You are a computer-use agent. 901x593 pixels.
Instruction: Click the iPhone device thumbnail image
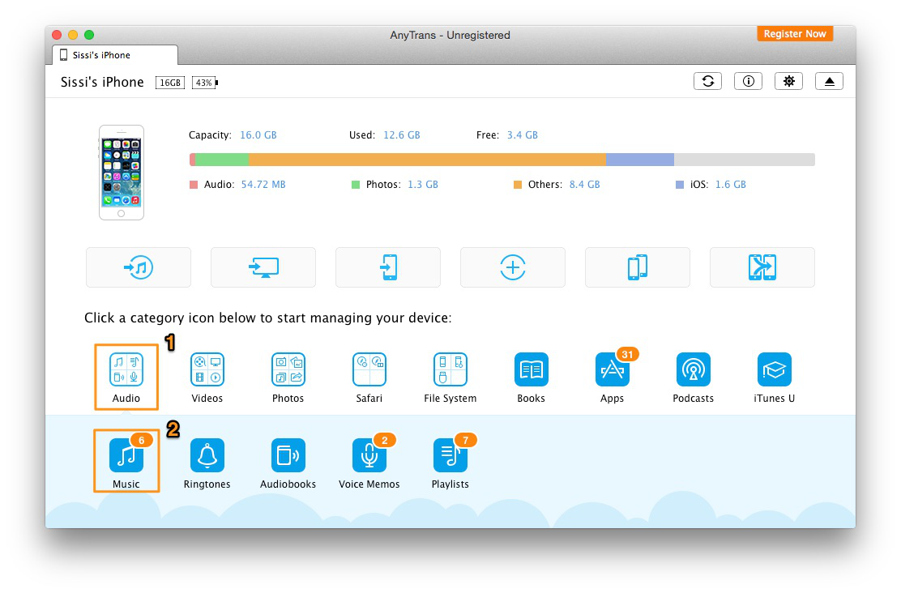122,173
